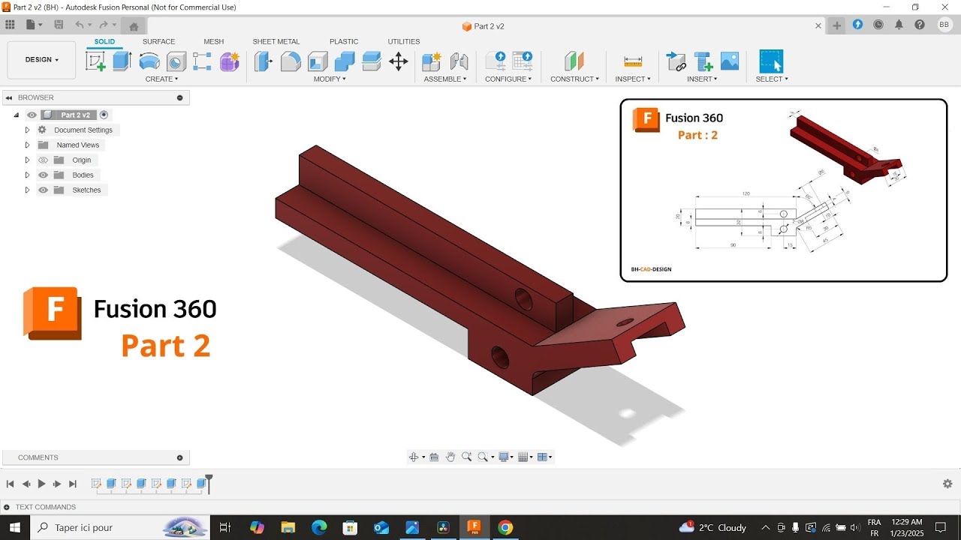Select the Offset Plane construct tool
Viewport: 961px width, 540px height.
pos(574,61)
